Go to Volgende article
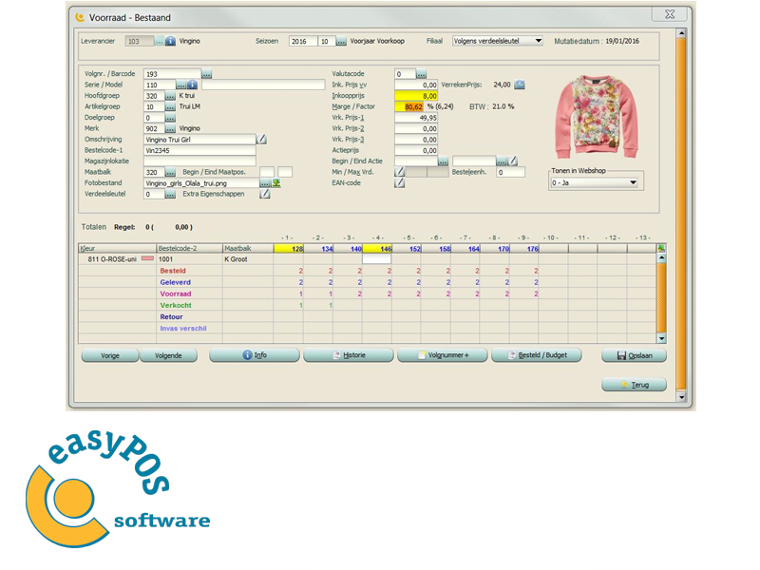The width and height of the screenshot is (760, 570). [168, 355]
